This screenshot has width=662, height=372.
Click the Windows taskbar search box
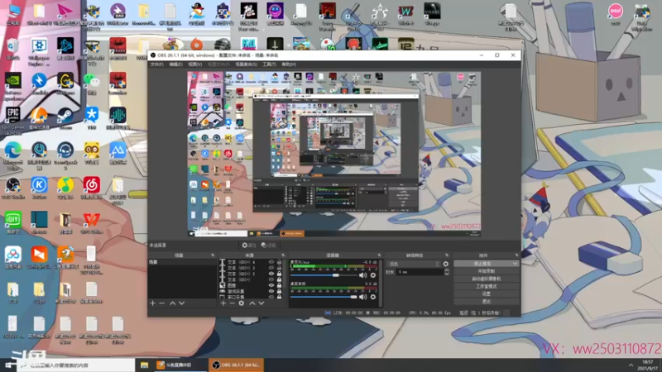click(x=76, y=365)
